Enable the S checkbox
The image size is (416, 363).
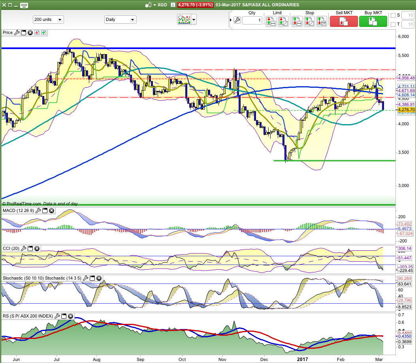coord(393,15)
